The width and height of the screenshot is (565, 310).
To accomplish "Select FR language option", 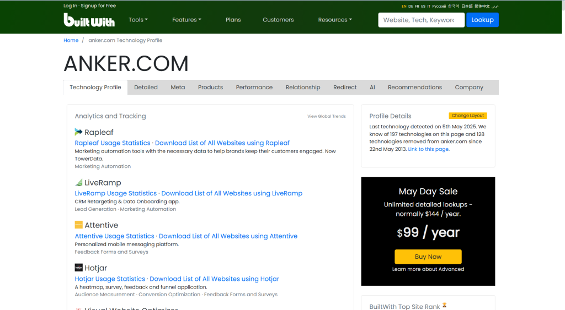I will [x=417, y=6].
